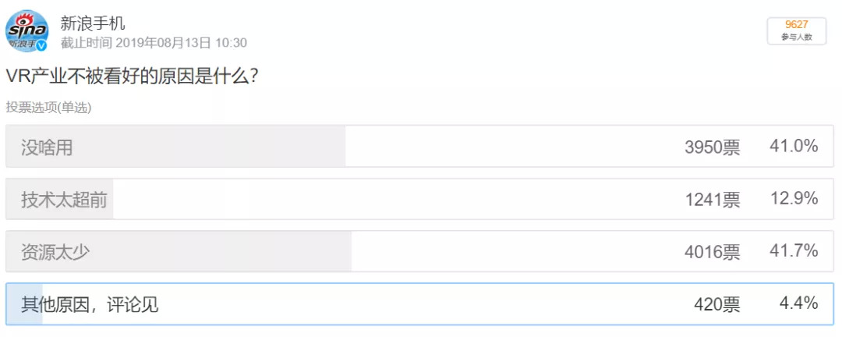Click the 投票选项(单选) label
This screenshot has height=337, width=842.
pos(49,108)
